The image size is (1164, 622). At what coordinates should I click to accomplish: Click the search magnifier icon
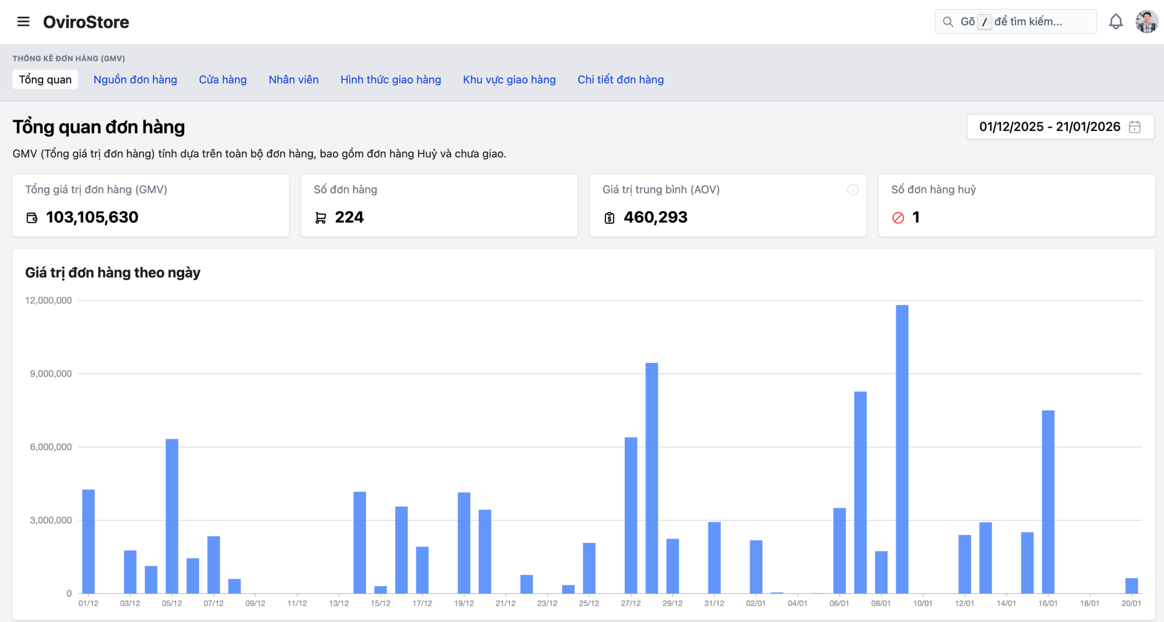click(x=948, y=22)
